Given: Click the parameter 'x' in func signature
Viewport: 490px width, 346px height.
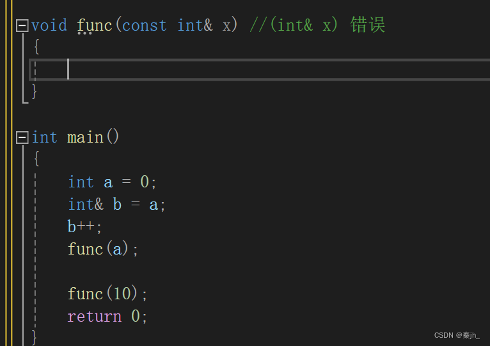Looking at the screenshot, I should pyautogui.click(x=226, y=26).
